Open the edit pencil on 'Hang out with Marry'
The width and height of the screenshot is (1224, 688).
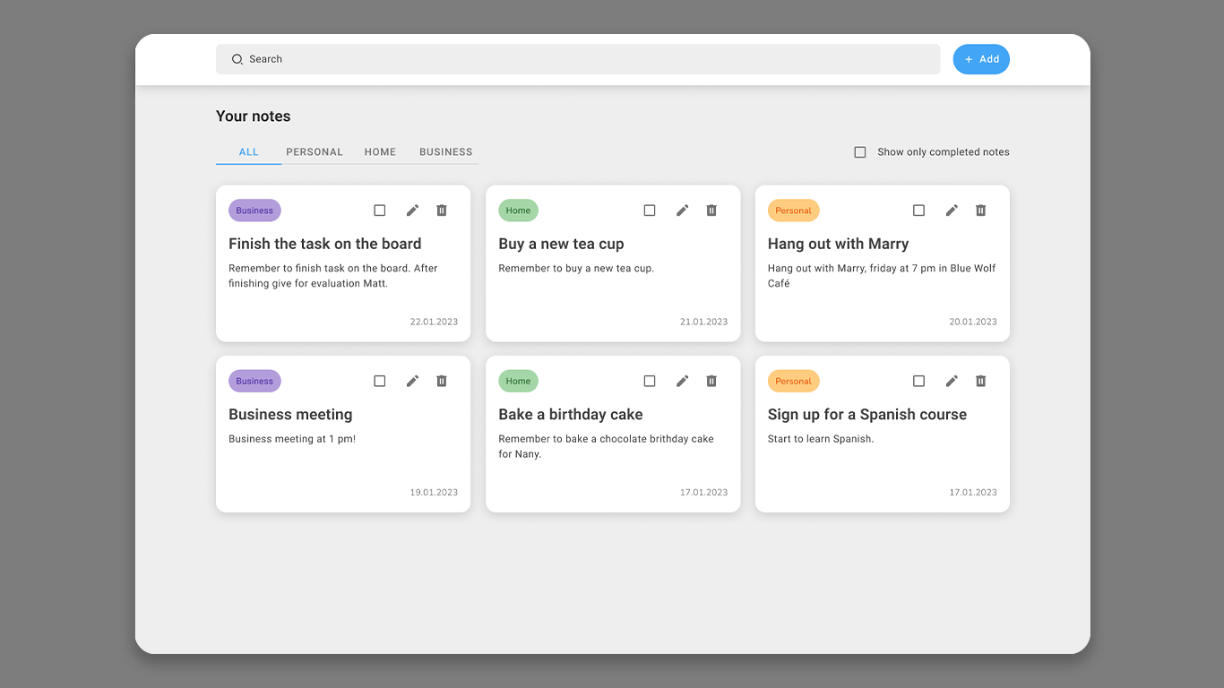[x=952, y=210]
